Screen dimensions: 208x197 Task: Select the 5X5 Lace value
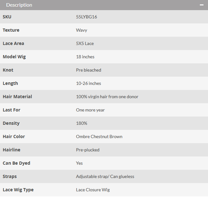(85, 43)
